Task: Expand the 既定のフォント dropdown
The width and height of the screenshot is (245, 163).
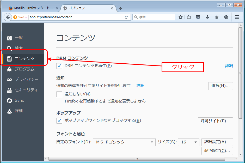Action: tap(124, 142)
